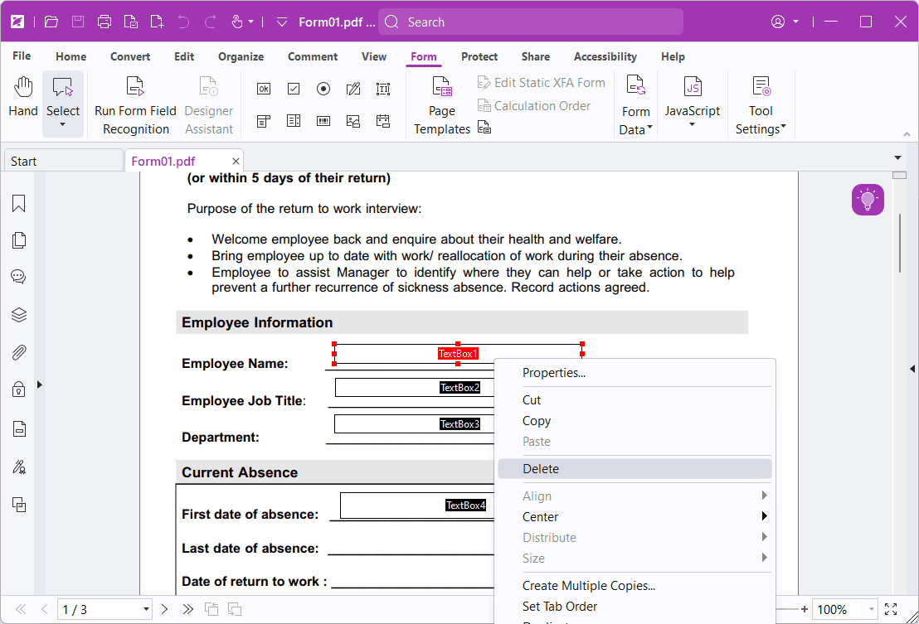Open the Comments panel in the sidebar

[x=17, y=276]
